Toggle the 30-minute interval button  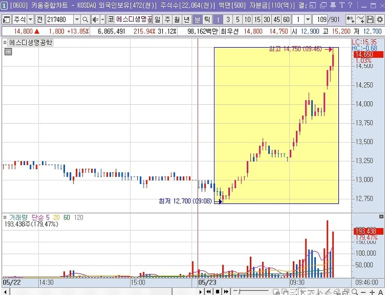pos(267,19)
